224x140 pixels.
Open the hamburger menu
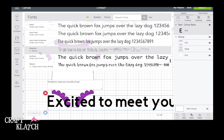17,8
